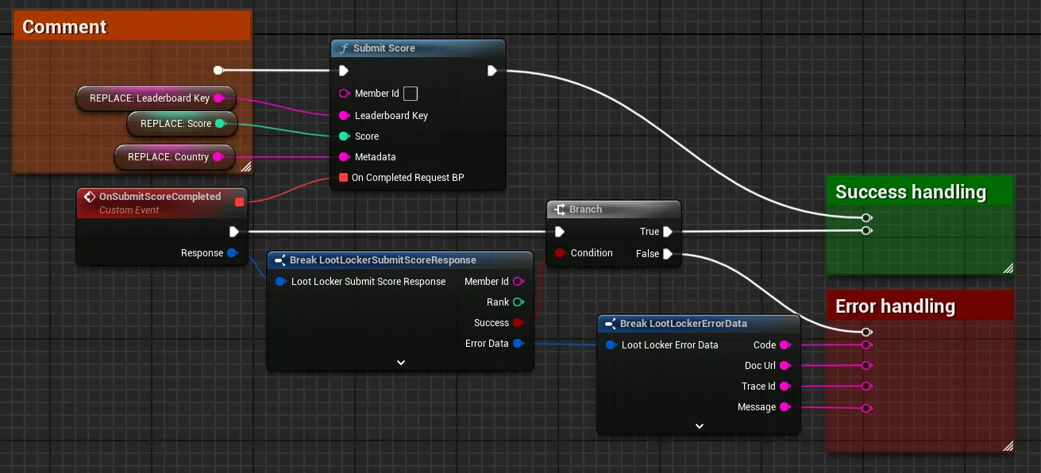The width and height of the screenshot is (1041, 473).
Task: Expand Break LootLockerSubmitScoreResponse node with bottom chevron
Action: [x=401, y=362]
